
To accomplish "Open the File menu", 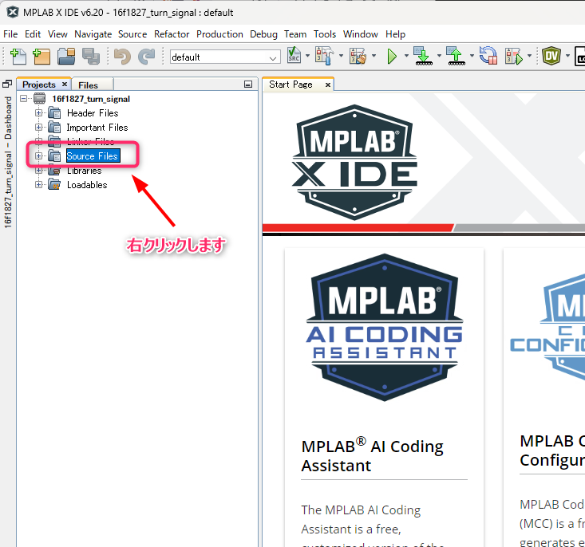I will point(10,34).
